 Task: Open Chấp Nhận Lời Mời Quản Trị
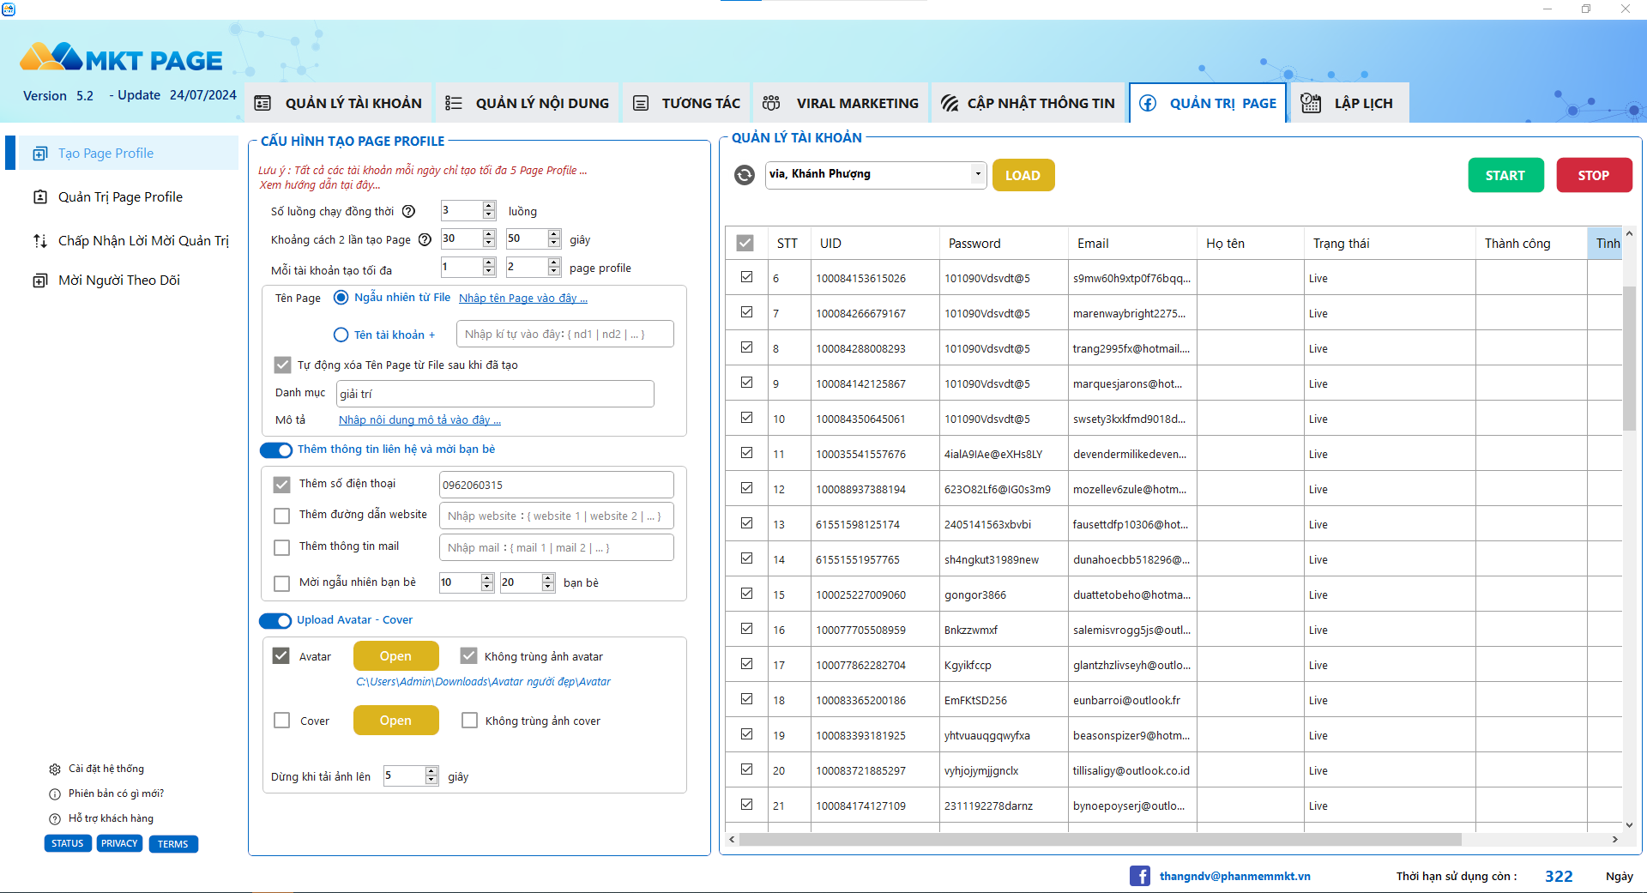click(142, 241)
